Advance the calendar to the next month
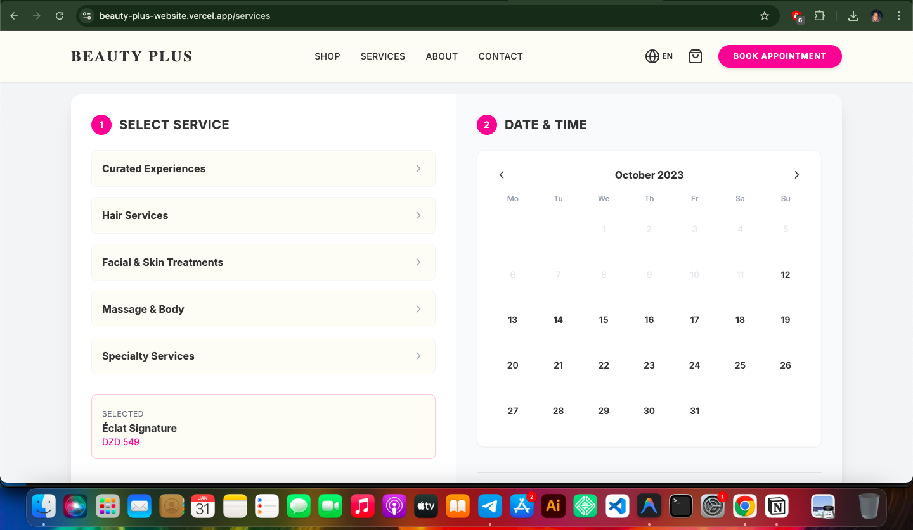Image resolution: width=913 pixels, height=530 pixels. 796,175
